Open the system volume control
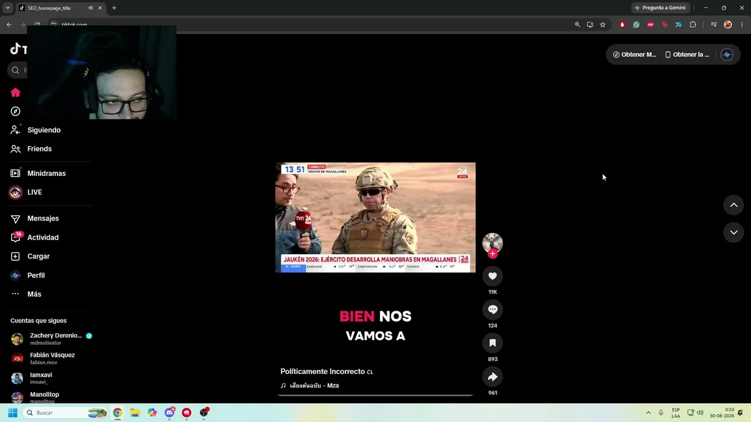Image resolution: width=751 pixels, height=422 pixels. click(700, 413)
